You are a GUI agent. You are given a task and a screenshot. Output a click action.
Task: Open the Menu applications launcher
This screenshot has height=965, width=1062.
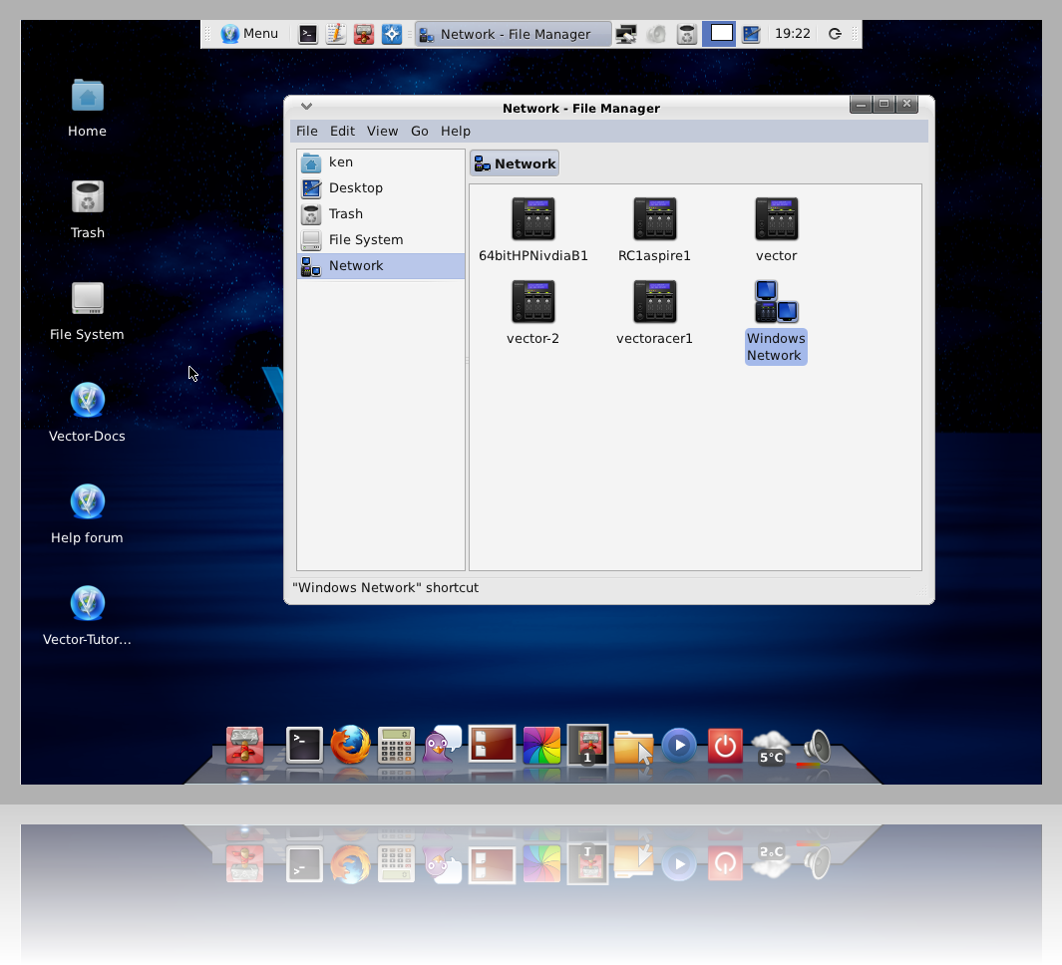coord(249,34)
